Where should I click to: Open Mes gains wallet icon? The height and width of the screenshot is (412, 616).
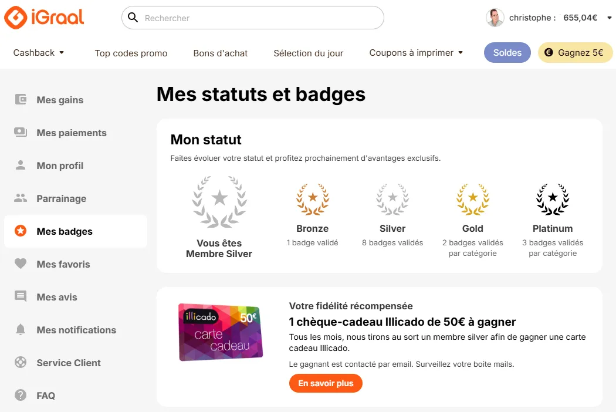click(21, 99)
